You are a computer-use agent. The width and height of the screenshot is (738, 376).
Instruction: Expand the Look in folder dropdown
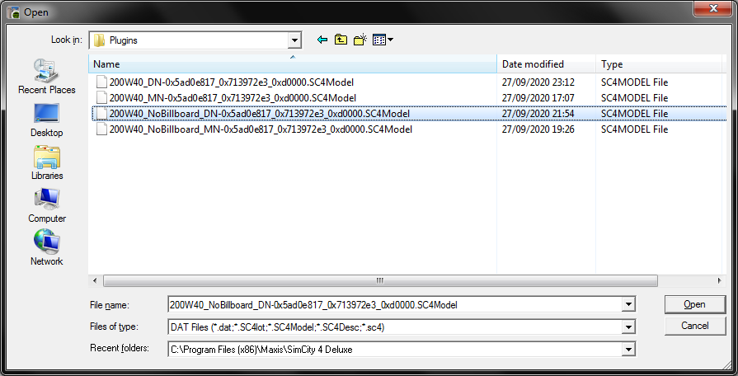coord(294,40)
